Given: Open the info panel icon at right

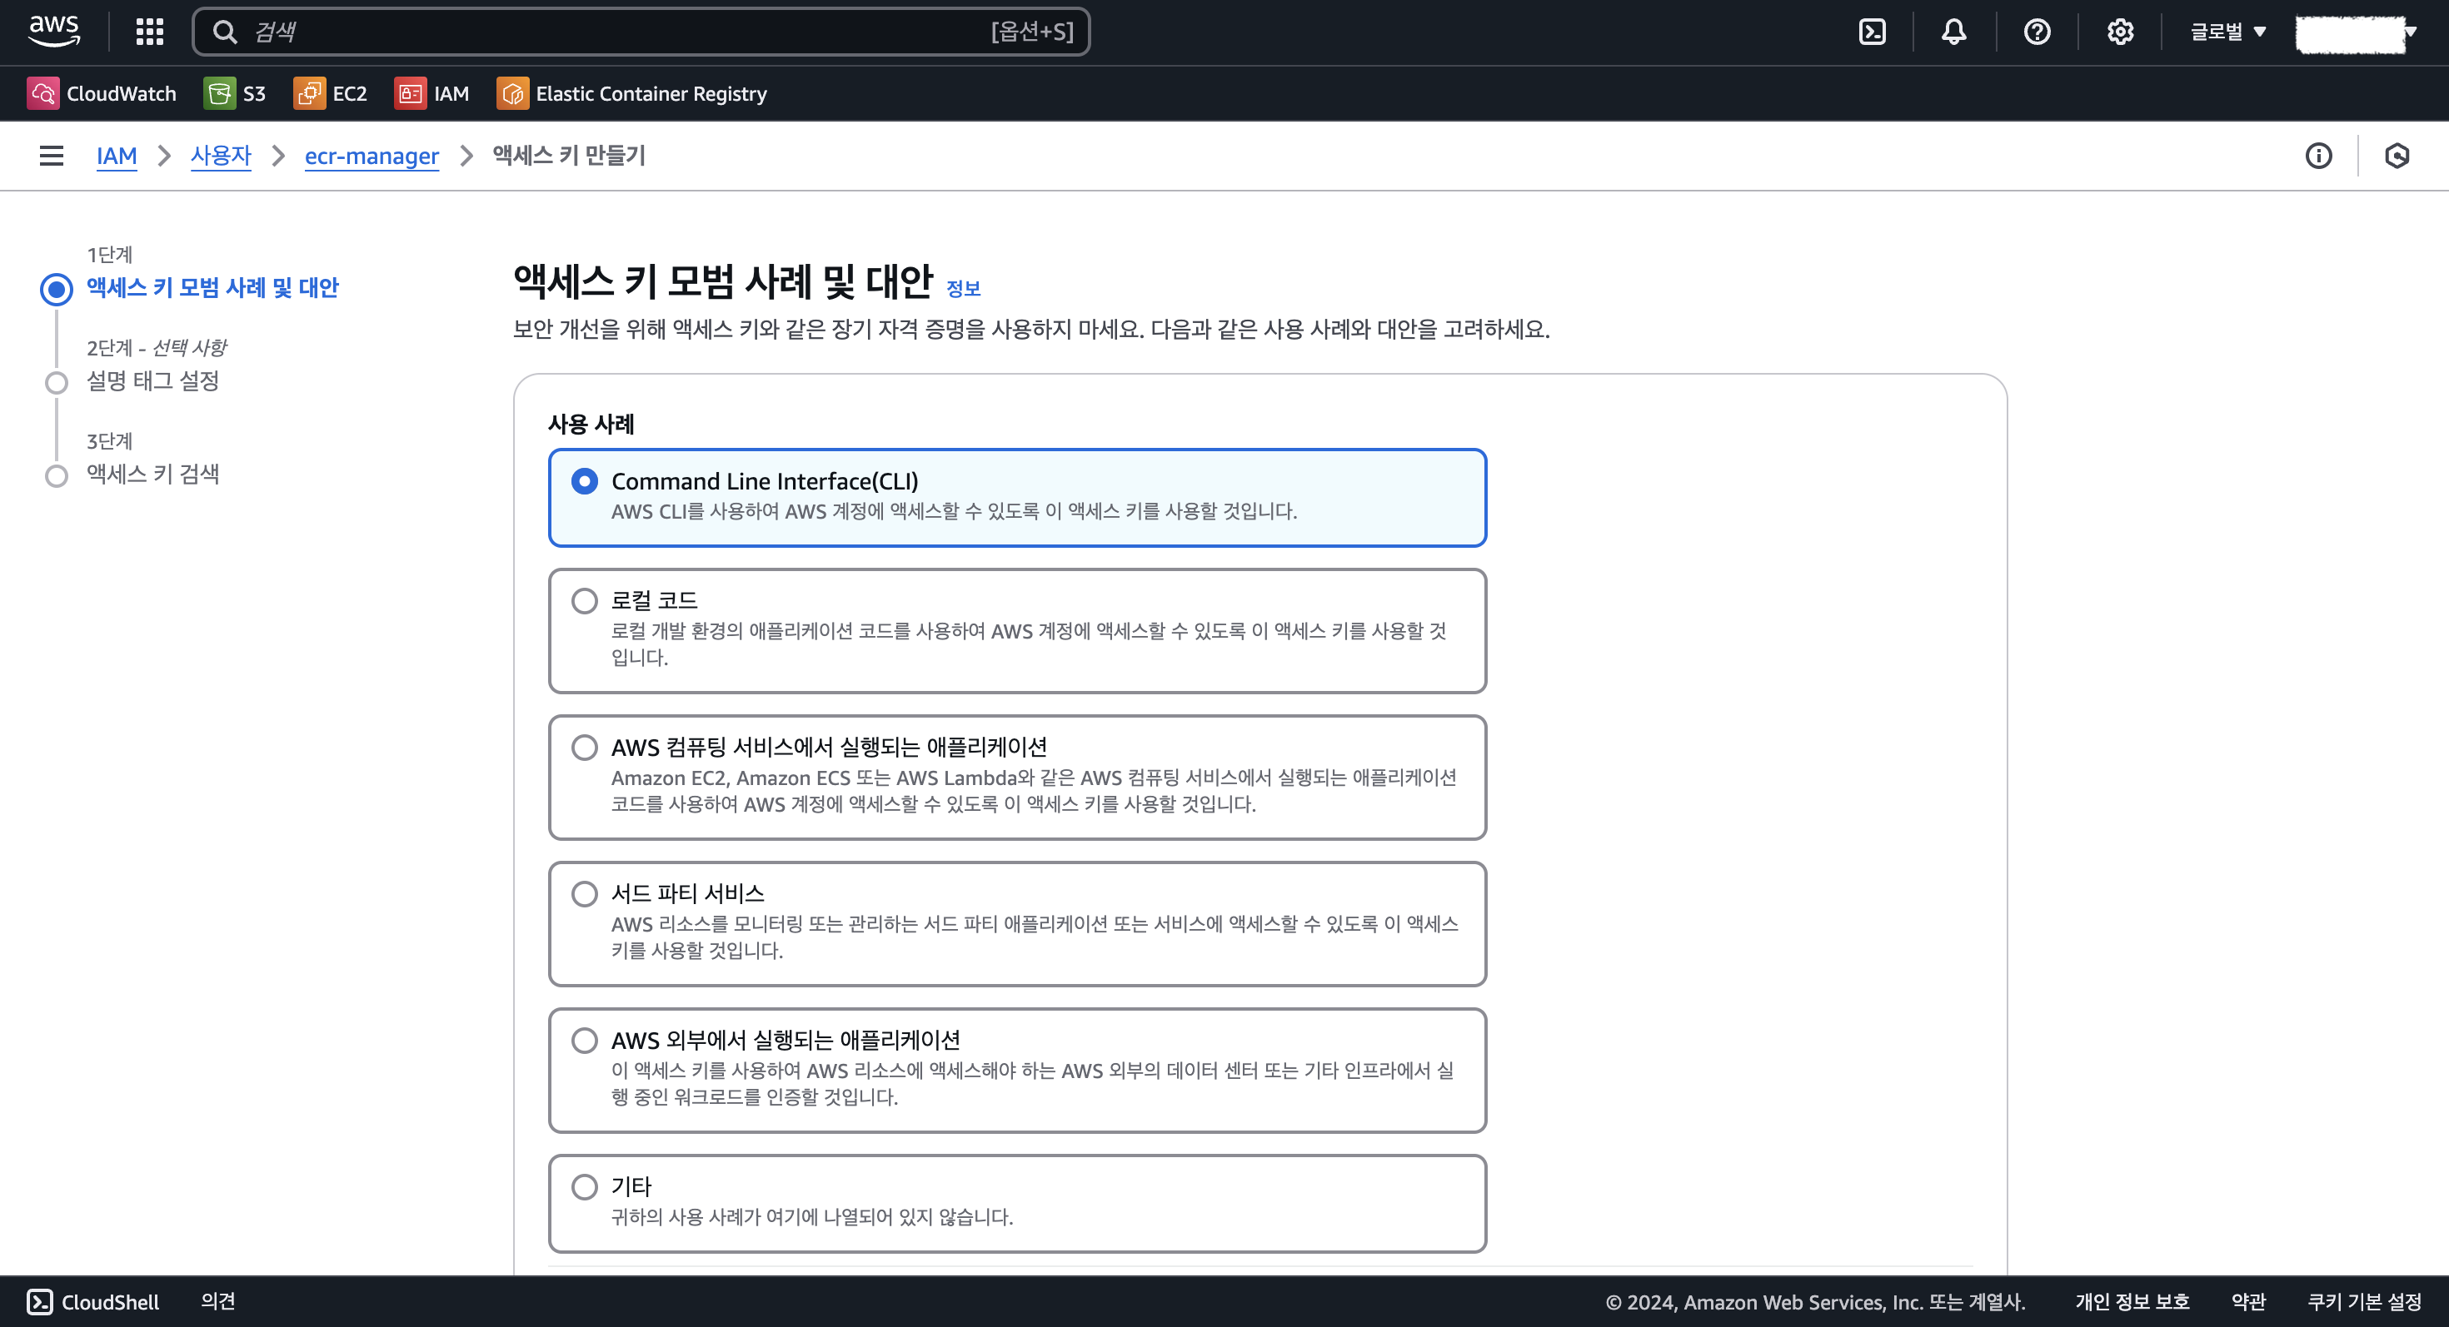Looking at the screenshot, I should pos(2319,156).
